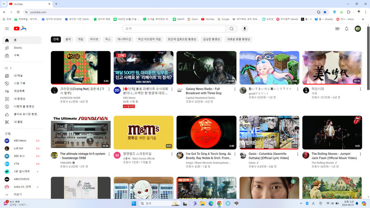Open the create video icon
370x208 pixels.
pos(337,29)
